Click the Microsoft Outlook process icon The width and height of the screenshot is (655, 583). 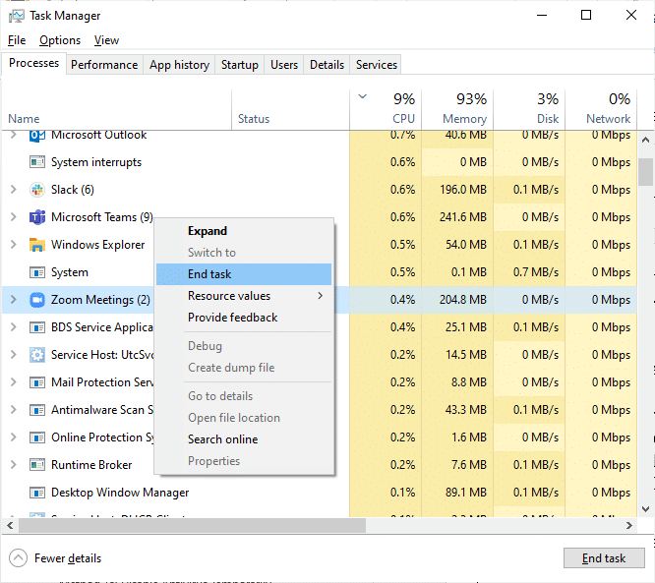[x=37, y=136]
